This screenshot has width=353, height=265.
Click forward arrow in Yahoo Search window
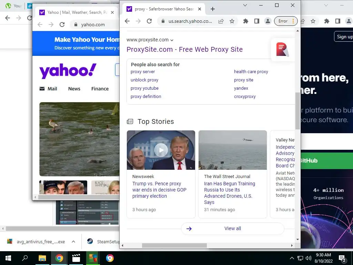138,21
